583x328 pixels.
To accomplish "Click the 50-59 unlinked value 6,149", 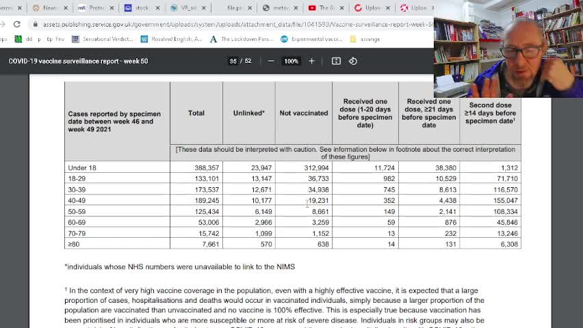I will [263, 211].
